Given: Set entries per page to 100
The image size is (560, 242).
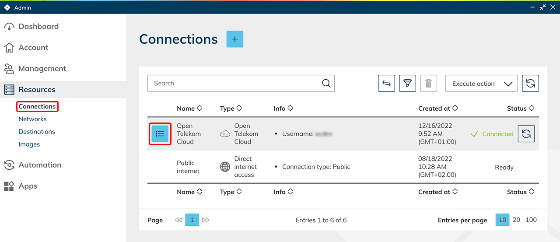Looking at the screenshot, I should (x=531, y=220).
